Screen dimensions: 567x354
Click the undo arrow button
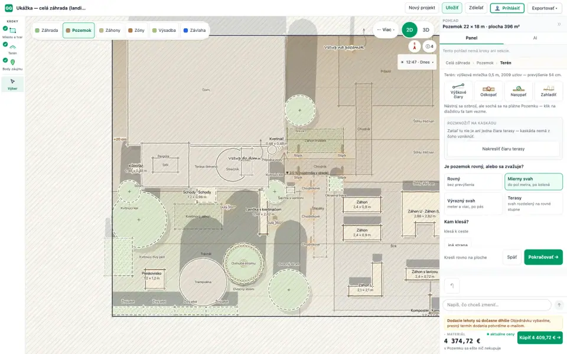(452, 286)
